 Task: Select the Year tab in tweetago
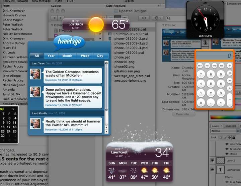[51, 56]
